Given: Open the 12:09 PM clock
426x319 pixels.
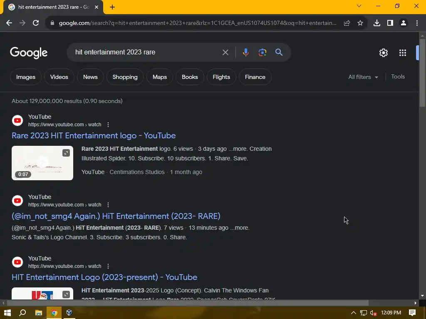Looking at the screenshot, I should pos(391,313).
